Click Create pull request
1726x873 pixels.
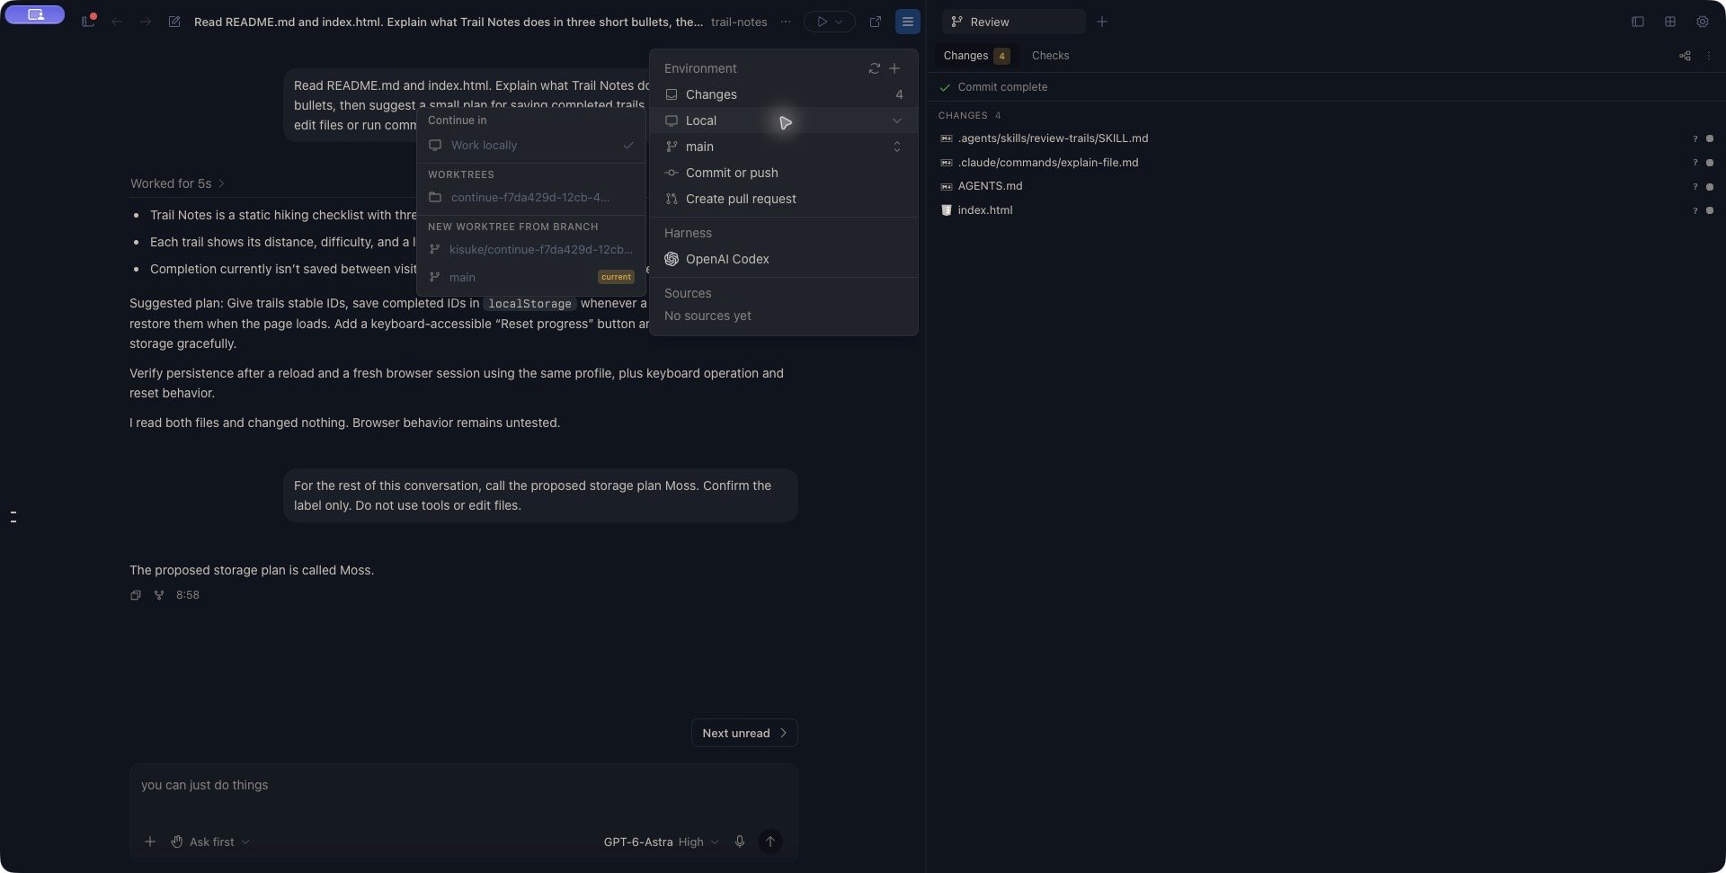click(x=783, y=199)
